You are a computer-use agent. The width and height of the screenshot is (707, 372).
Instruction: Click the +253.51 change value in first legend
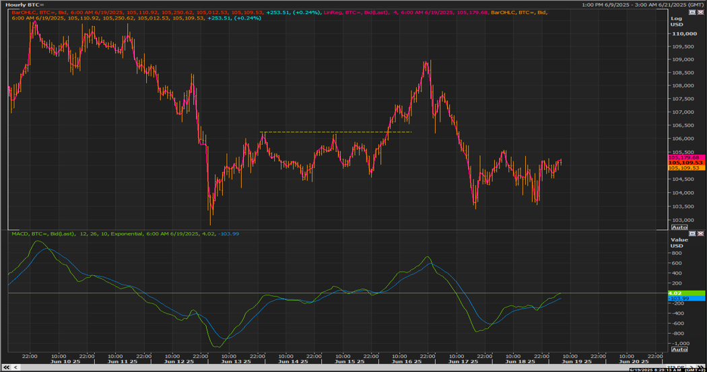coord(277,12)
